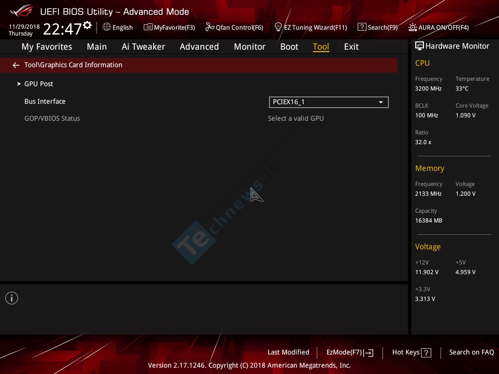Click the Qfan Control fan icon
Image resolution: width=499 pixels, height=374 pixels.
pos(210,27)
